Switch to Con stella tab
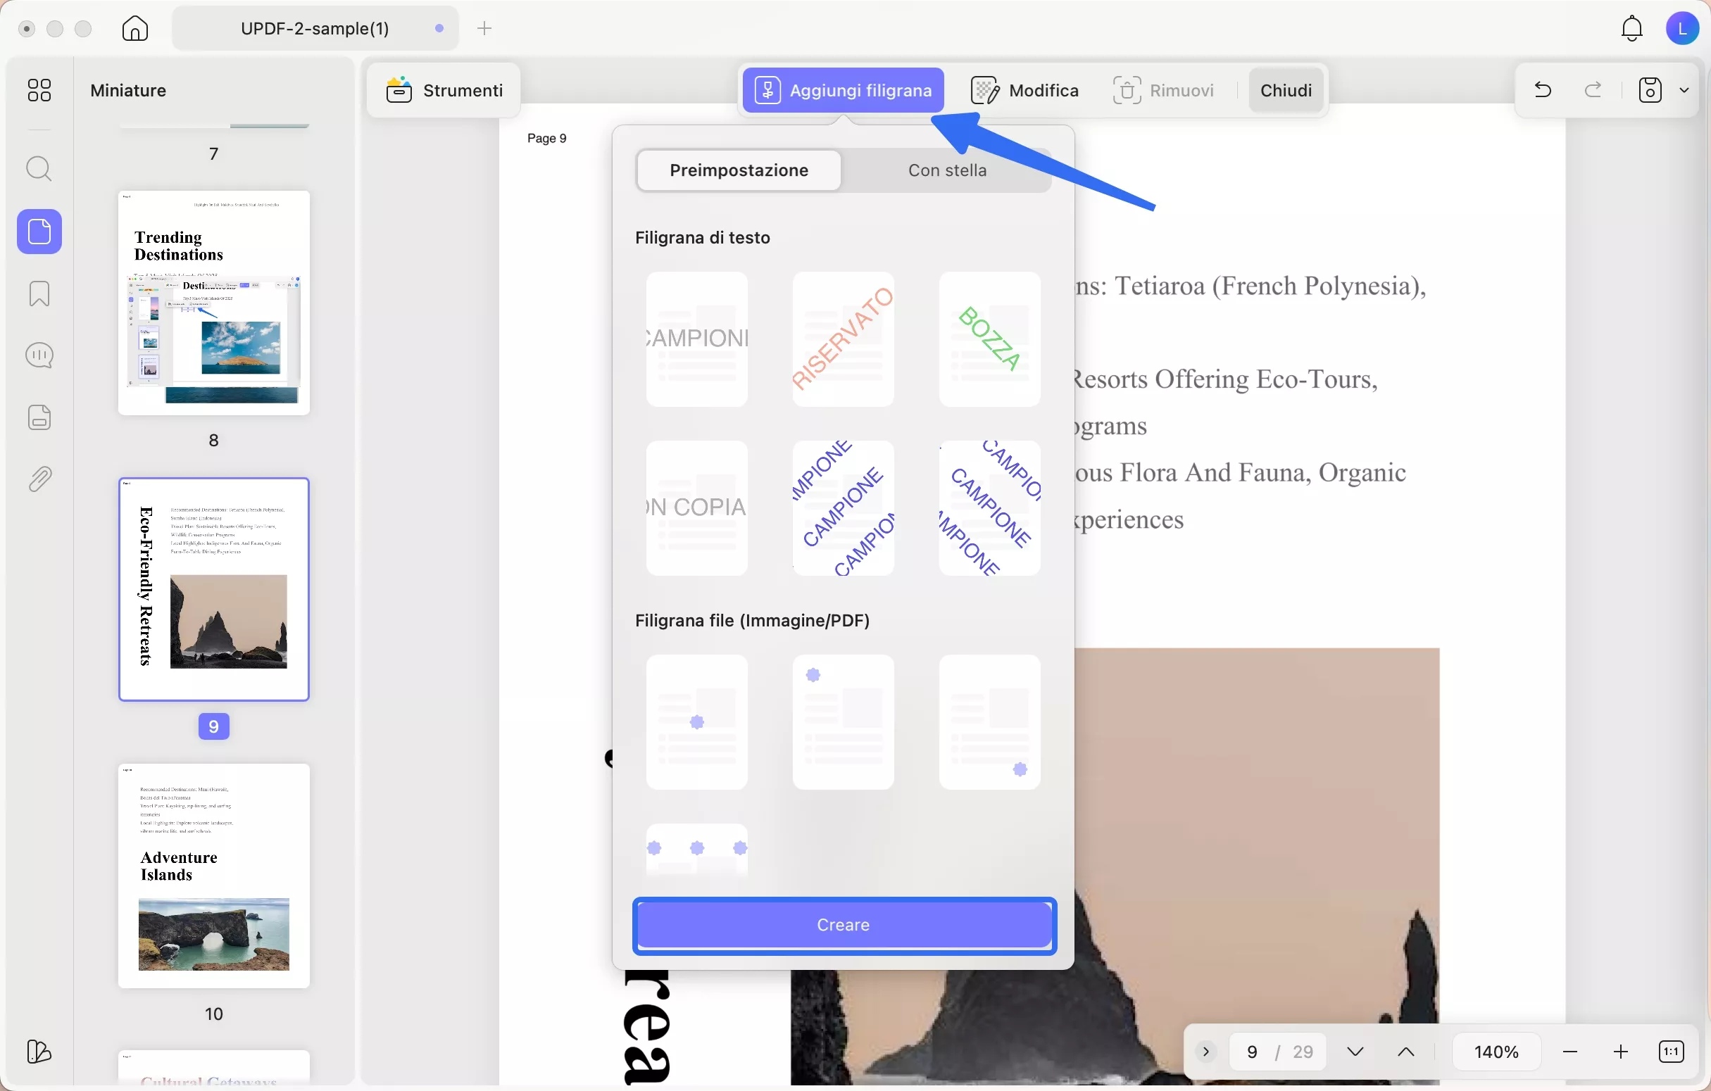Image resolution: width=1711 pixels, height=1091 pixels. point(947,170)
